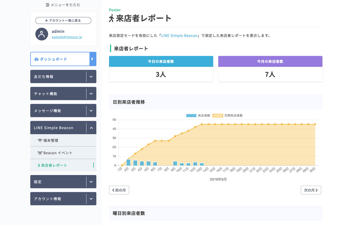Expand the メッセージ機能 chevron
Image resolution: width=347 pixels, height=225 pixels.
91,111
